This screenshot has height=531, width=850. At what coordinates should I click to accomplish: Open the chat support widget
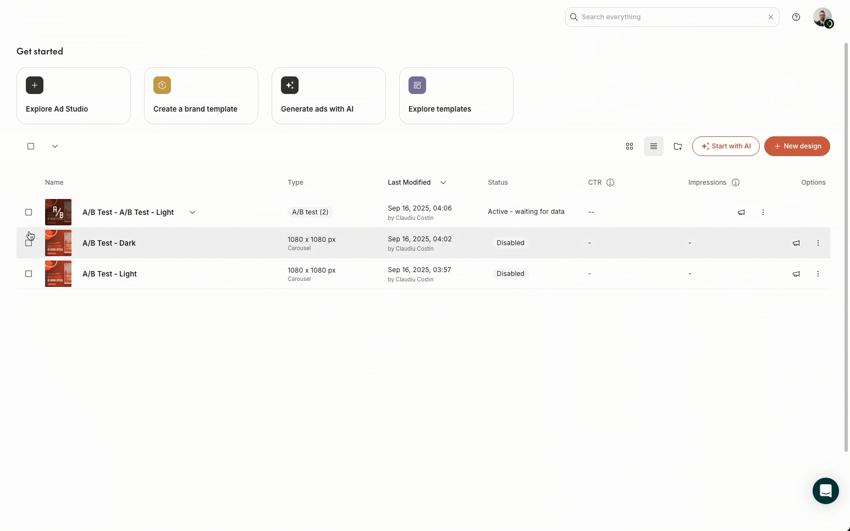coord(825,490)
